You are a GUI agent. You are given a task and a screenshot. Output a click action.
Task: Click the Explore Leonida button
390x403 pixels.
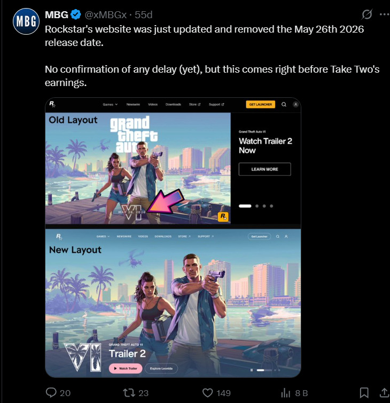click(160, 369)
